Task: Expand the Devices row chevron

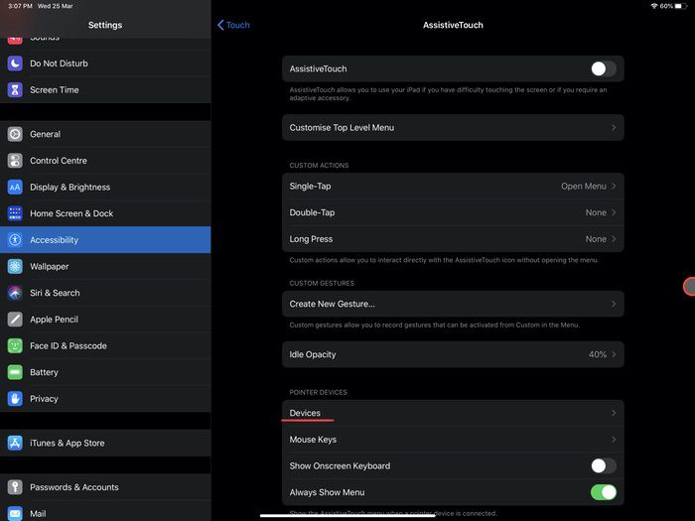Action: pyautogui.click(x=614, y=413)
